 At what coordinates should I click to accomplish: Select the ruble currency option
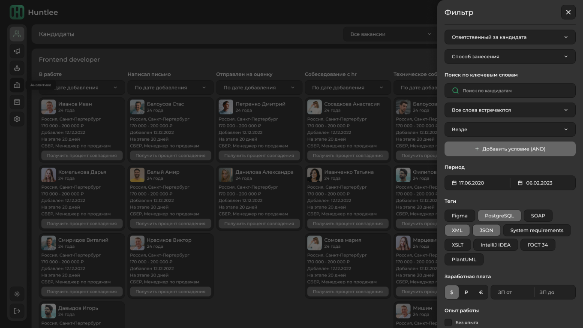(466, 292)
